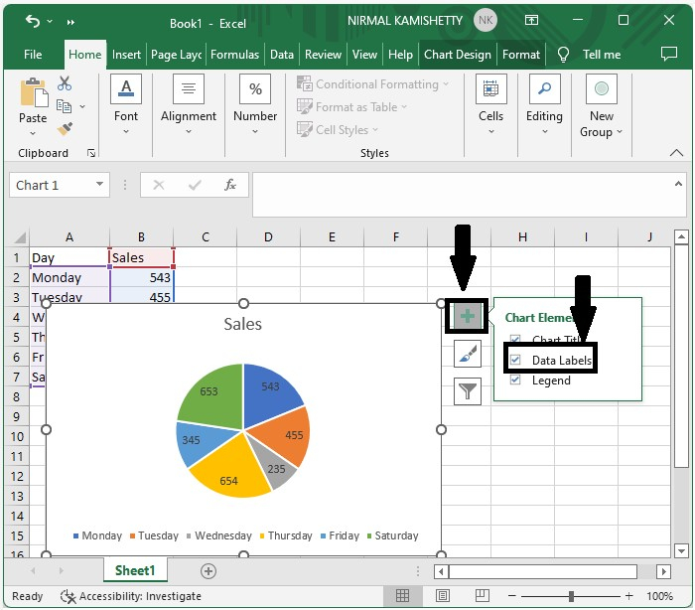Viewport: 695px width, 610px height.
Task: Open the Chart Styles paintbrush button
Action: click(468, 354)
